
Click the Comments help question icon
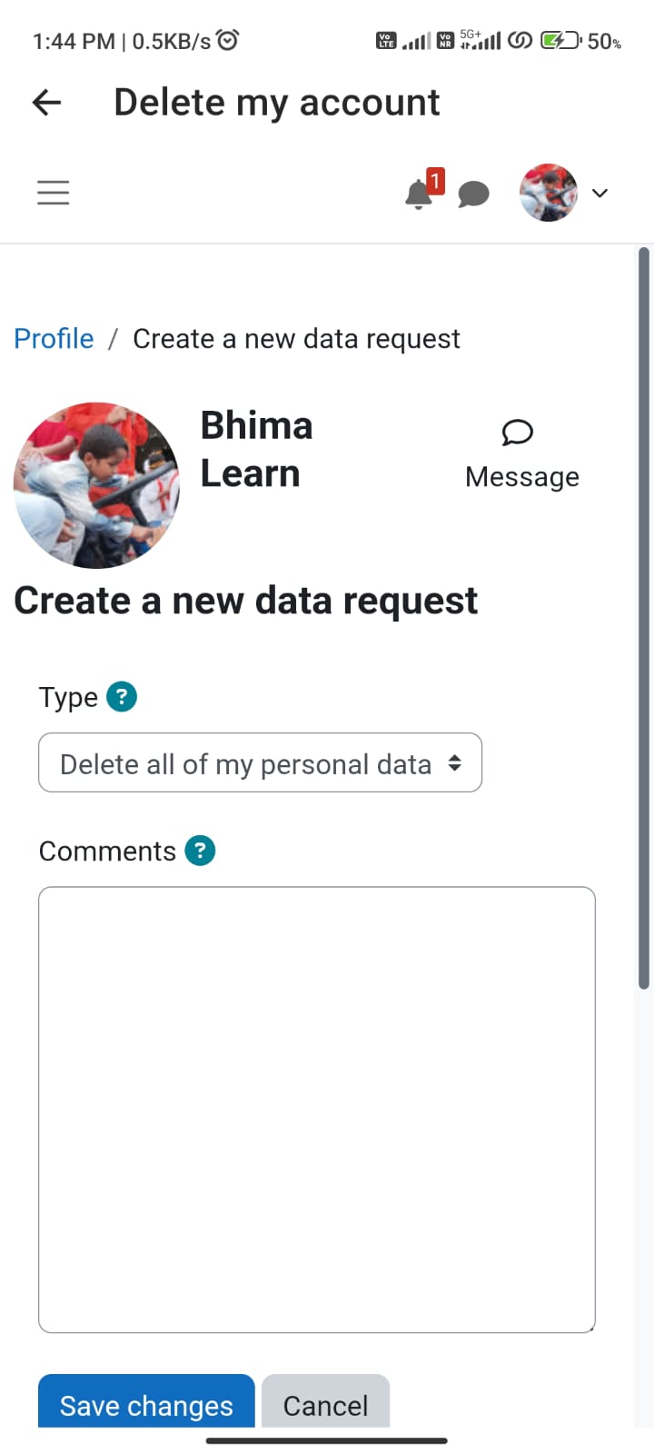tap(200, 851)
